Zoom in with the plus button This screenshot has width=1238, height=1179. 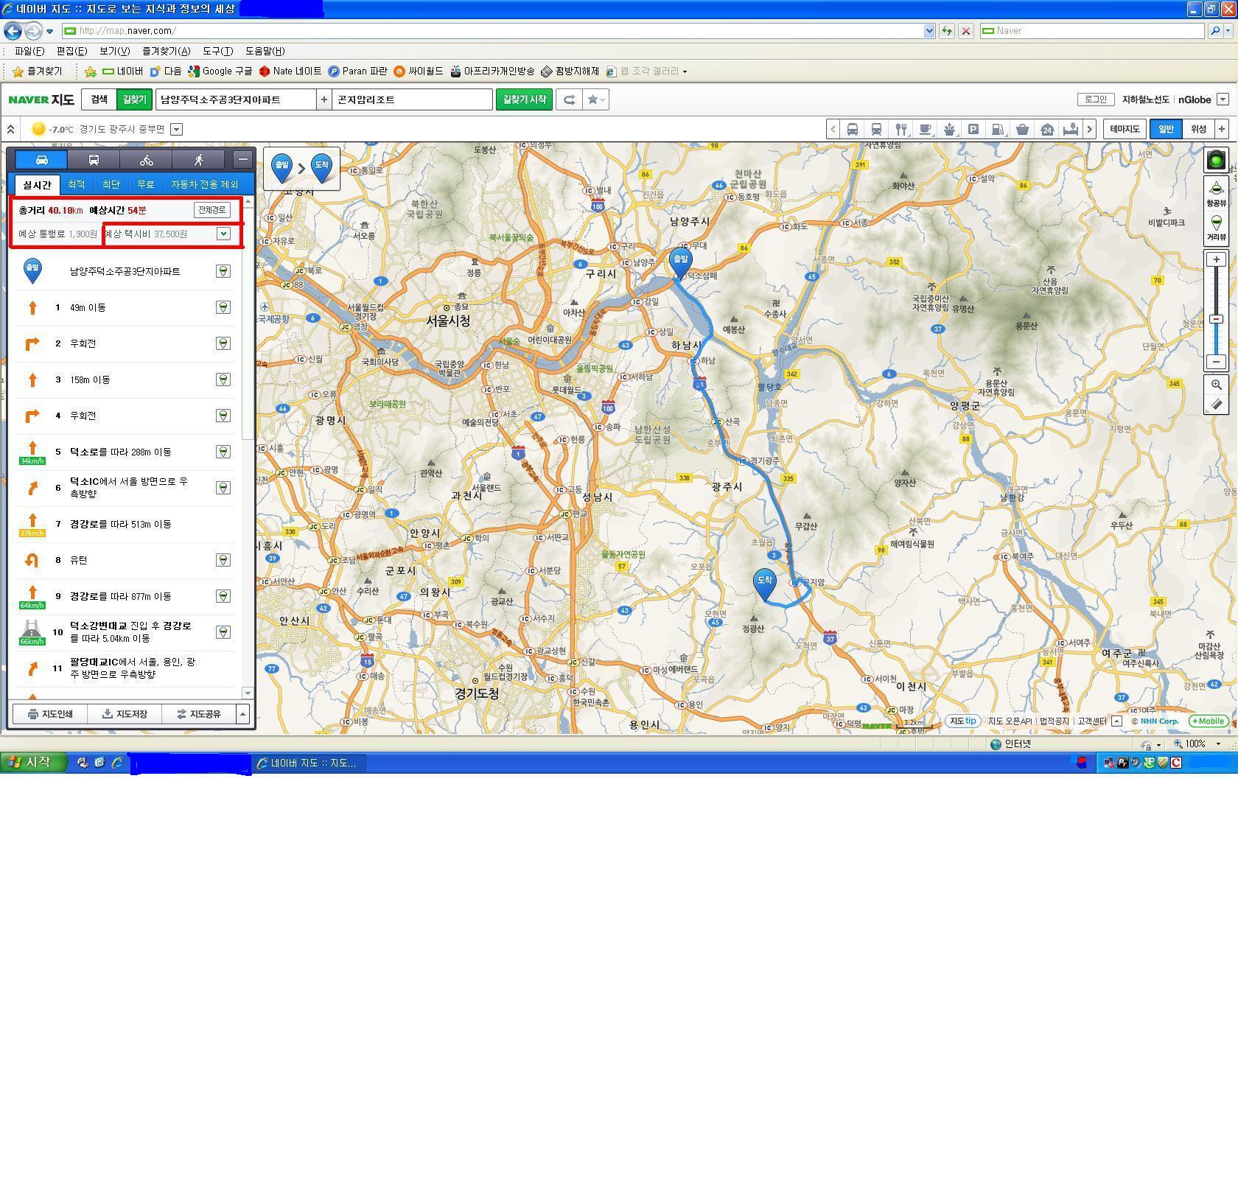(1216, 259)
